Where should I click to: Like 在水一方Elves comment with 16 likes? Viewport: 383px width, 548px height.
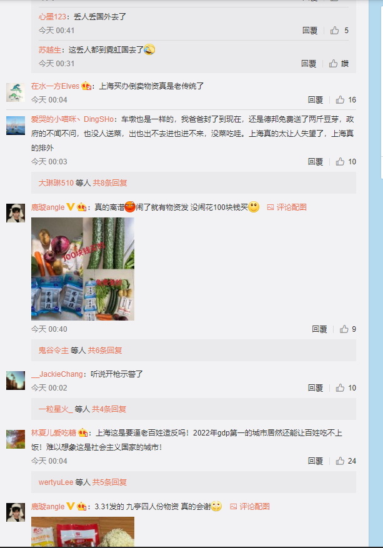[340, 100]
